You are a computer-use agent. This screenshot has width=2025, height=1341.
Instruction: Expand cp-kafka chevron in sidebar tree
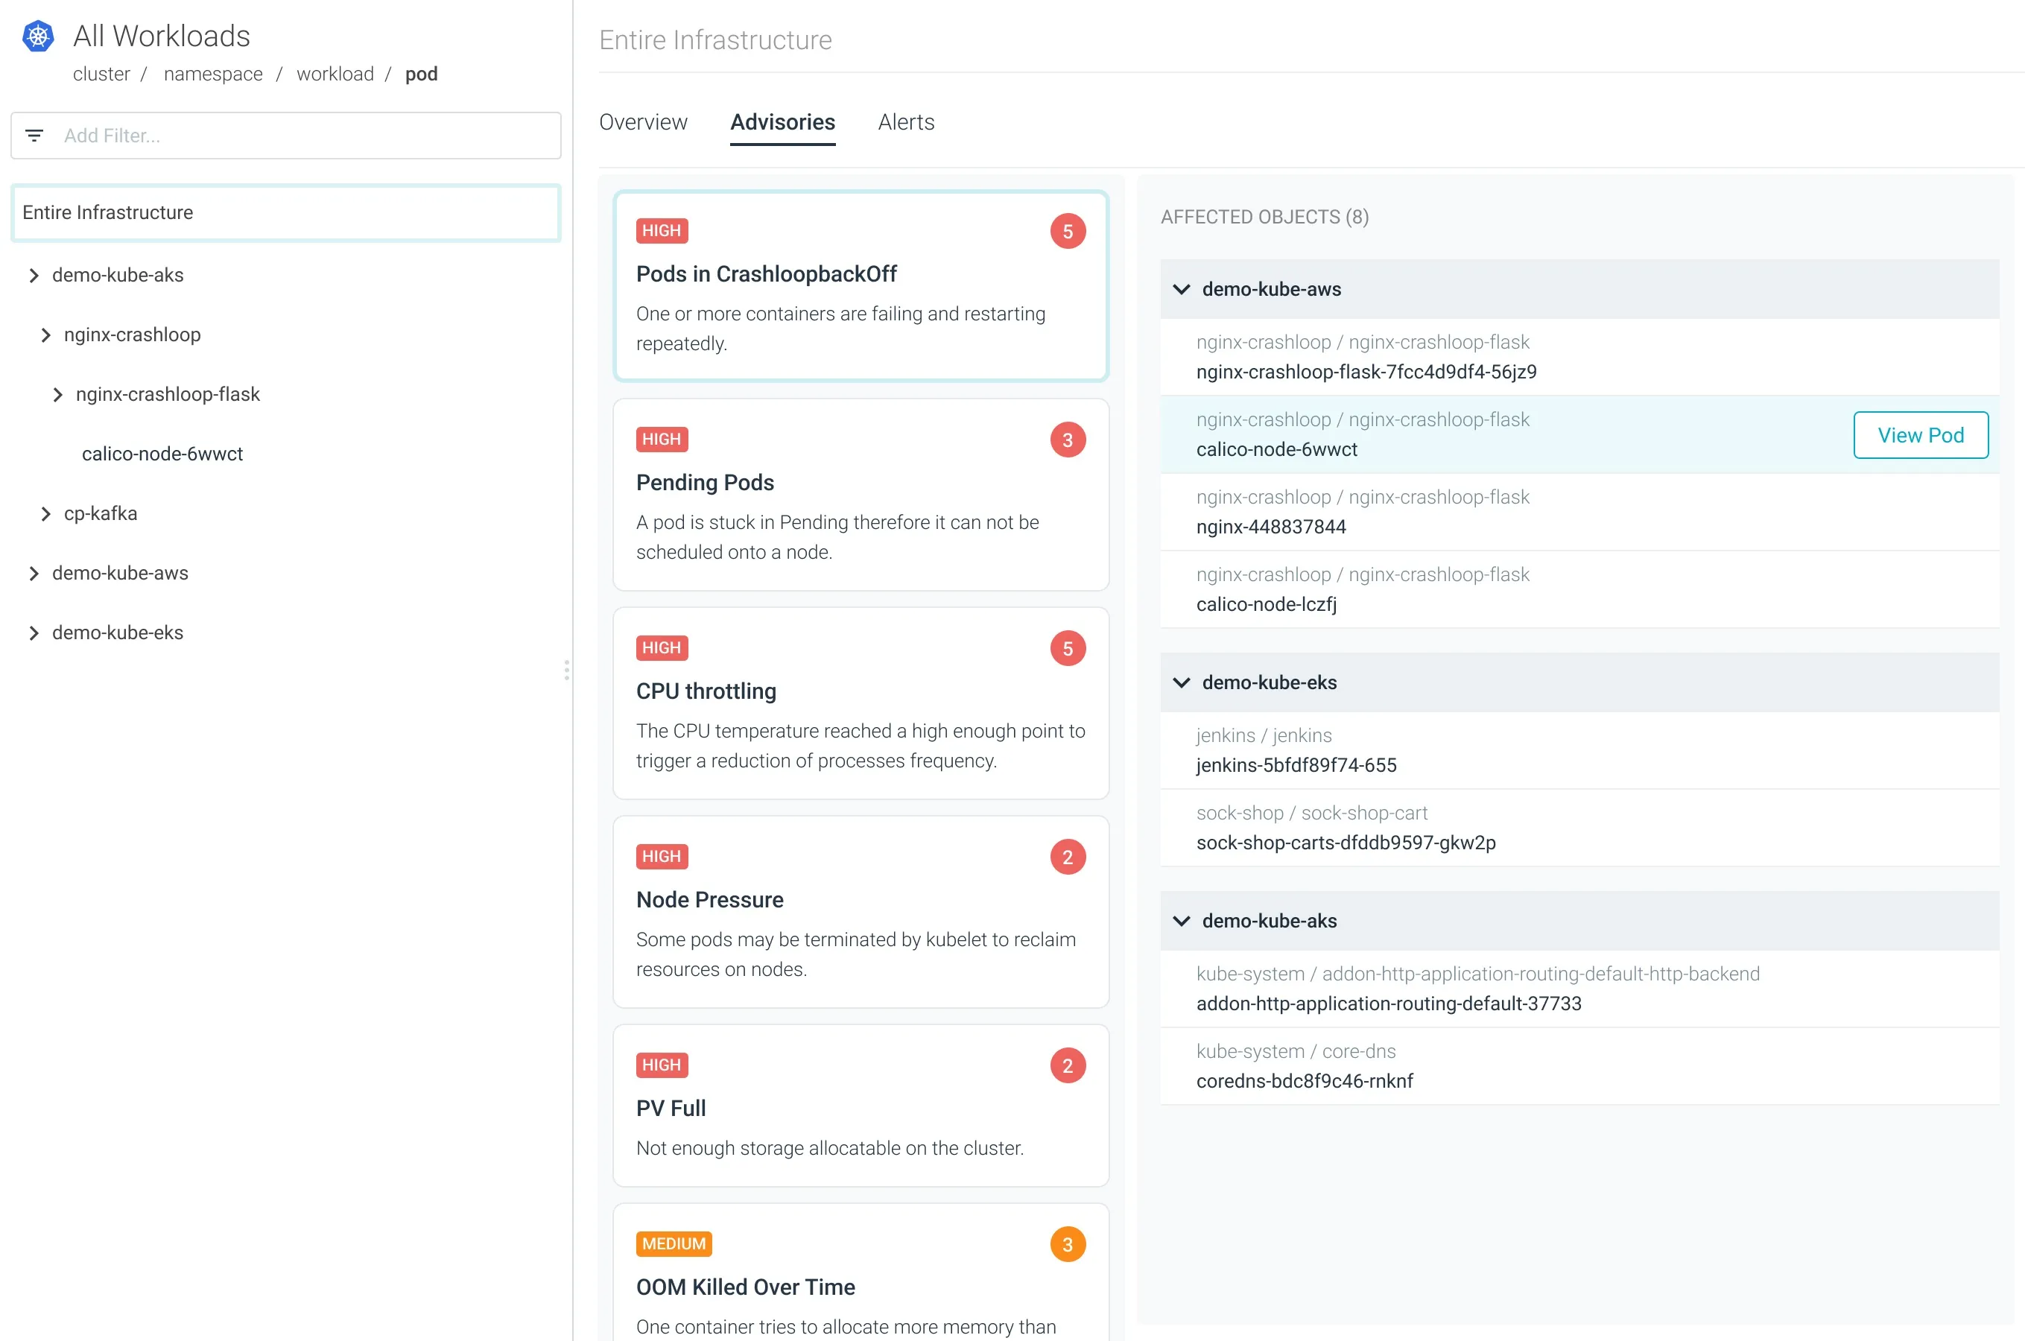coord(45,514)
